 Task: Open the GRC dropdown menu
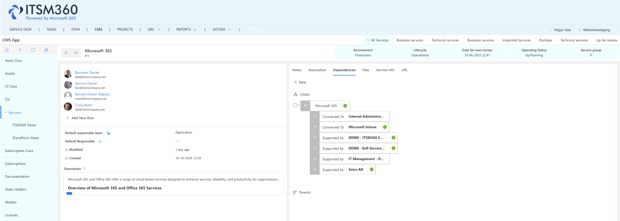[x=154, y=29]
